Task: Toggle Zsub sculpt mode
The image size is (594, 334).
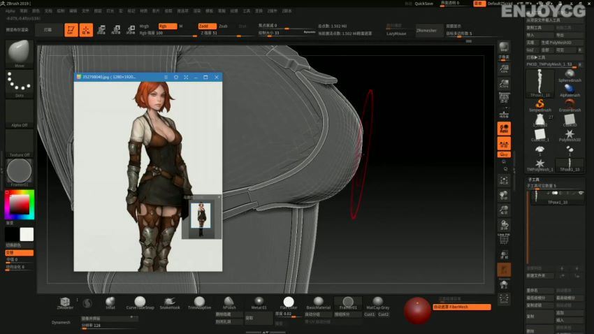Action: [223, 26]
